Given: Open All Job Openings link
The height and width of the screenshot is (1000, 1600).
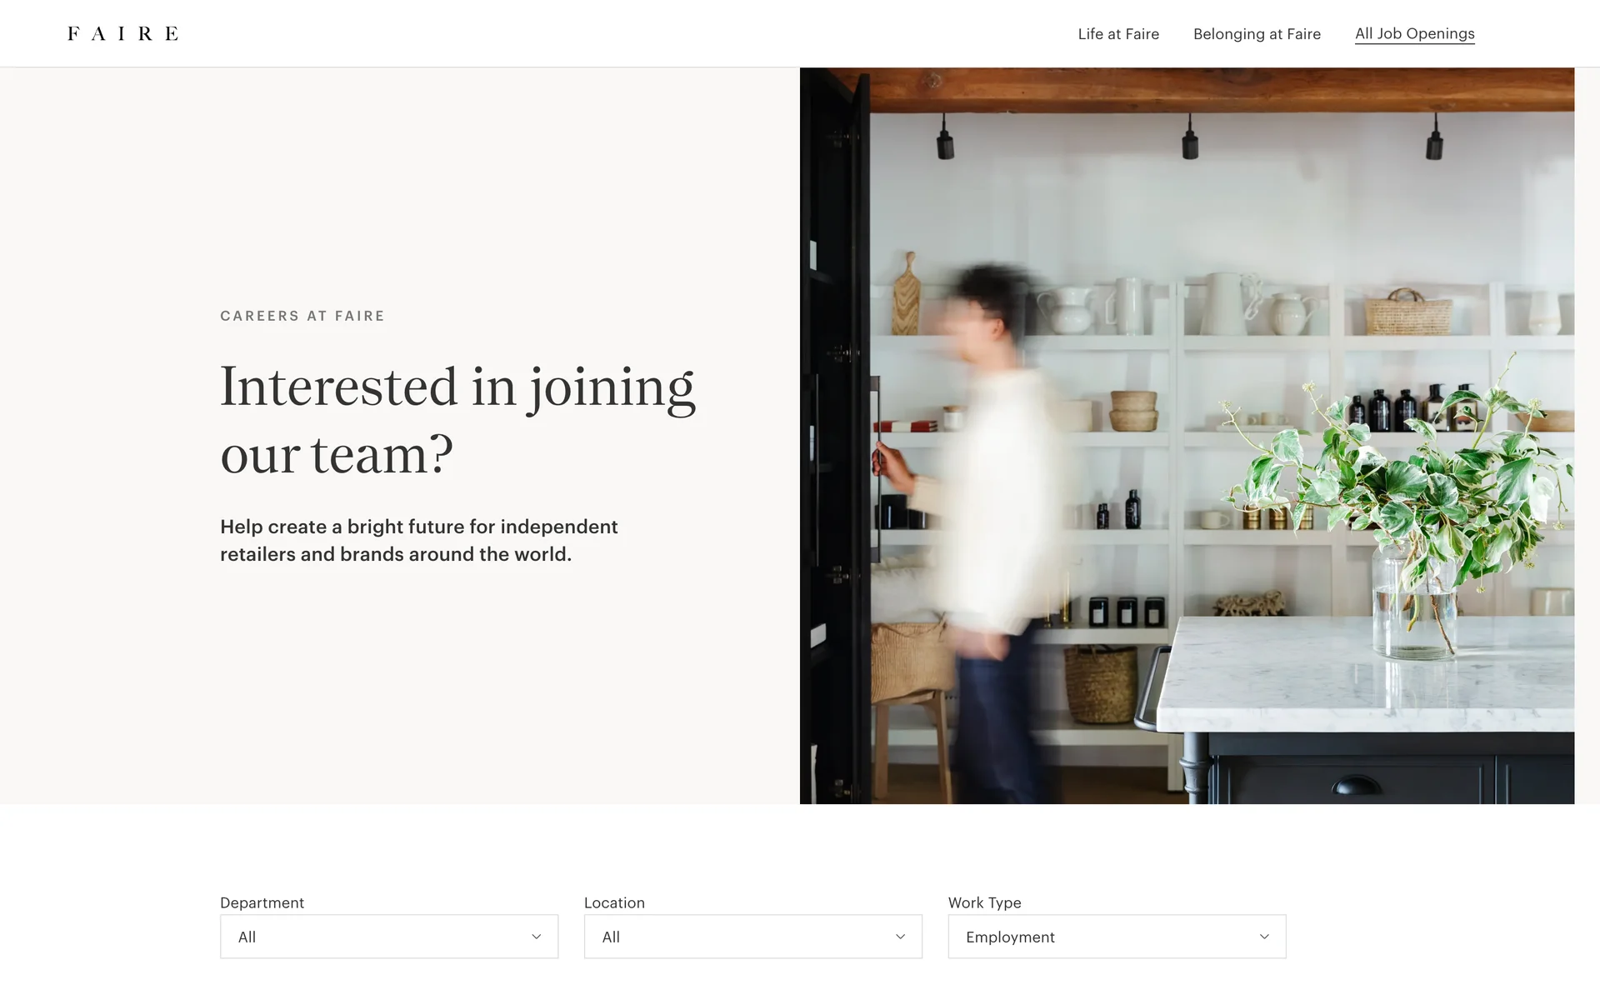Looking at the screenshot, I should click(x=1414, y=34).
